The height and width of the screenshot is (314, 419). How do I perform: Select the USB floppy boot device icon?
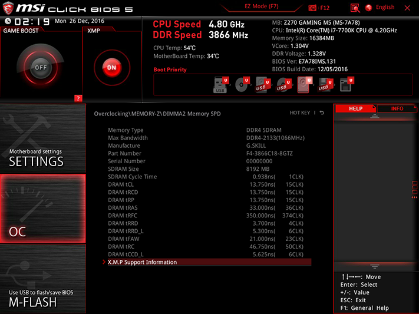pos(325,85)
